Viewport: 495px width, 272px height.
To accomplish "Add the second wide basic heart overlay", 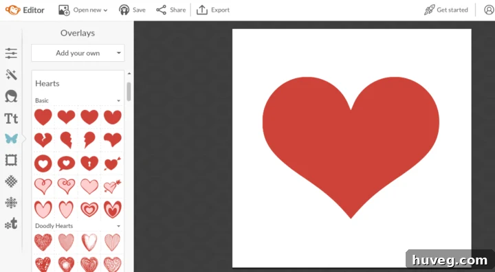I will click(66, 117).
